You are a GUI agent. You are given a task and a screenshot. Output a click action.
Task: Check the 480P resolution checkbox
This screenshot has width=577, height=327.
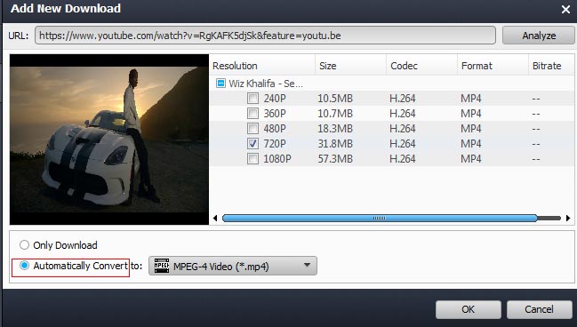(x=252, y=128)
